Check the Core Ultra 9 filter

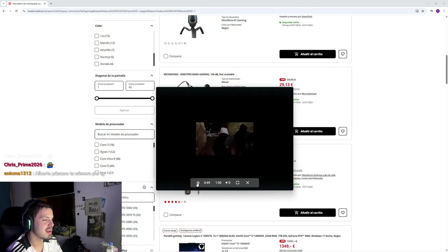tap(97, 159)
